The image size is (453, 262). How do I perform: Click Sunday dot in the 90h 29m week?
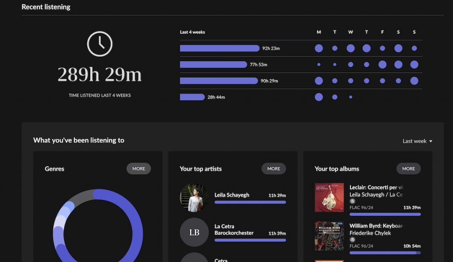tap(414, 81)
